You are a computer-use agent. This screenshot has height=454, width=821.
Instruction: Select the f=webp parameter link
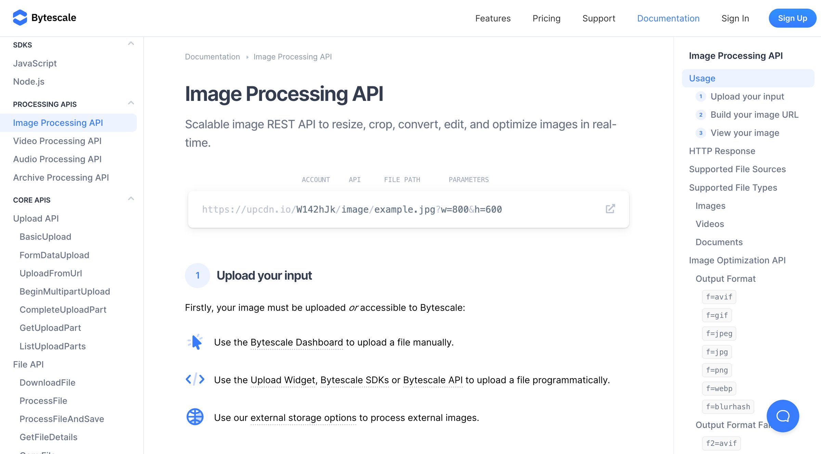pyautogui.click(x=719, y=388)
